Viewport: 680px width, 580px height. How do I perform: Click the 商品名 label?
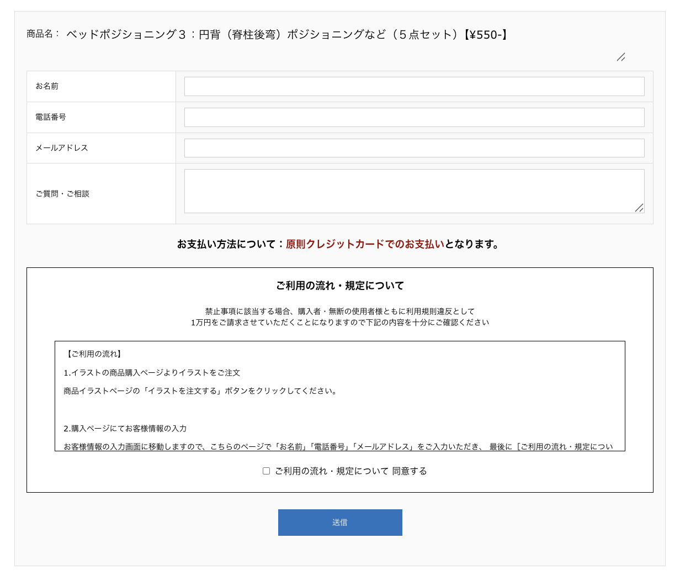(42, 34)
